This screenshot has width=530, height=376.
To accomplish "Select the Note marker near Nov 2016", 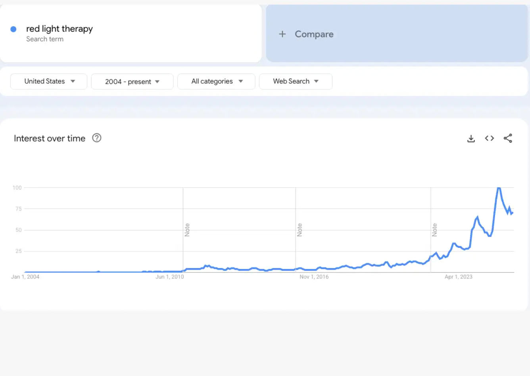I will [300, 230].
